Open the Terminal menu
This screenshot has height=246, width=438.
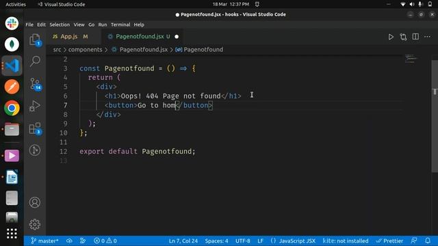120,25
